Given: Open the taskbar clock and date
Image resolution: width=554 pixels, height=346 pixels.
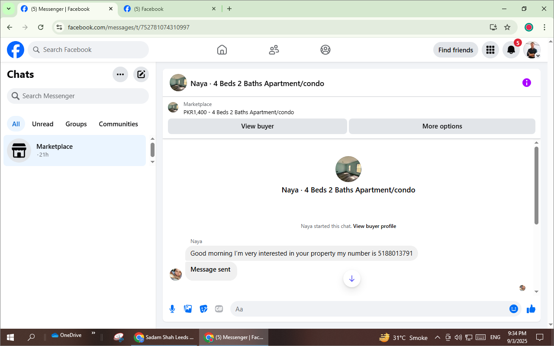Looking at the screenshot, I should (x=517, y=337).
